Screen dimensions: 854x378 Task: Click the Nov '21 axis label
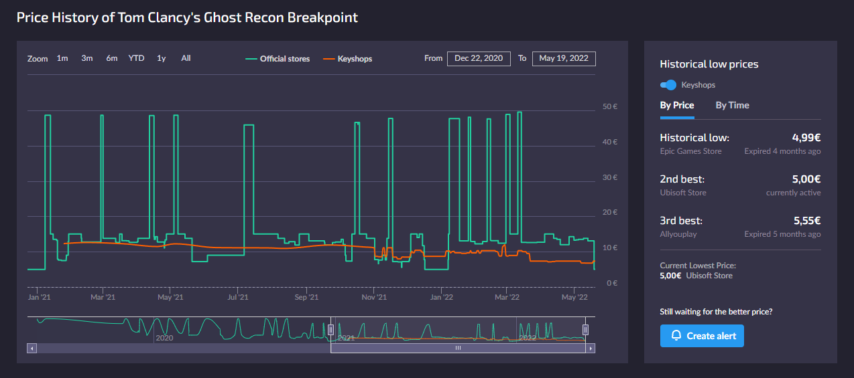pos(374,297)
